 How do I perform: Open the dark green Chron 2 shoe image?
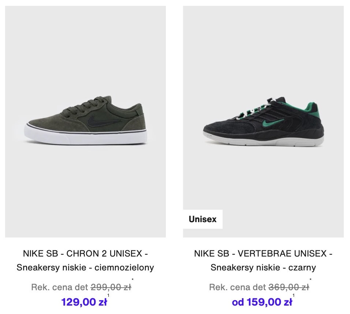click(x=86, y=122)
